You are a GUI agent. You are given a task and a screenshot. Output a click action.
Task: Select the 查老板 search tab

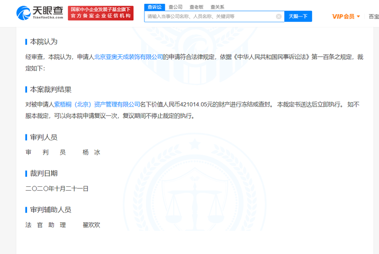[x=196, y=7]
